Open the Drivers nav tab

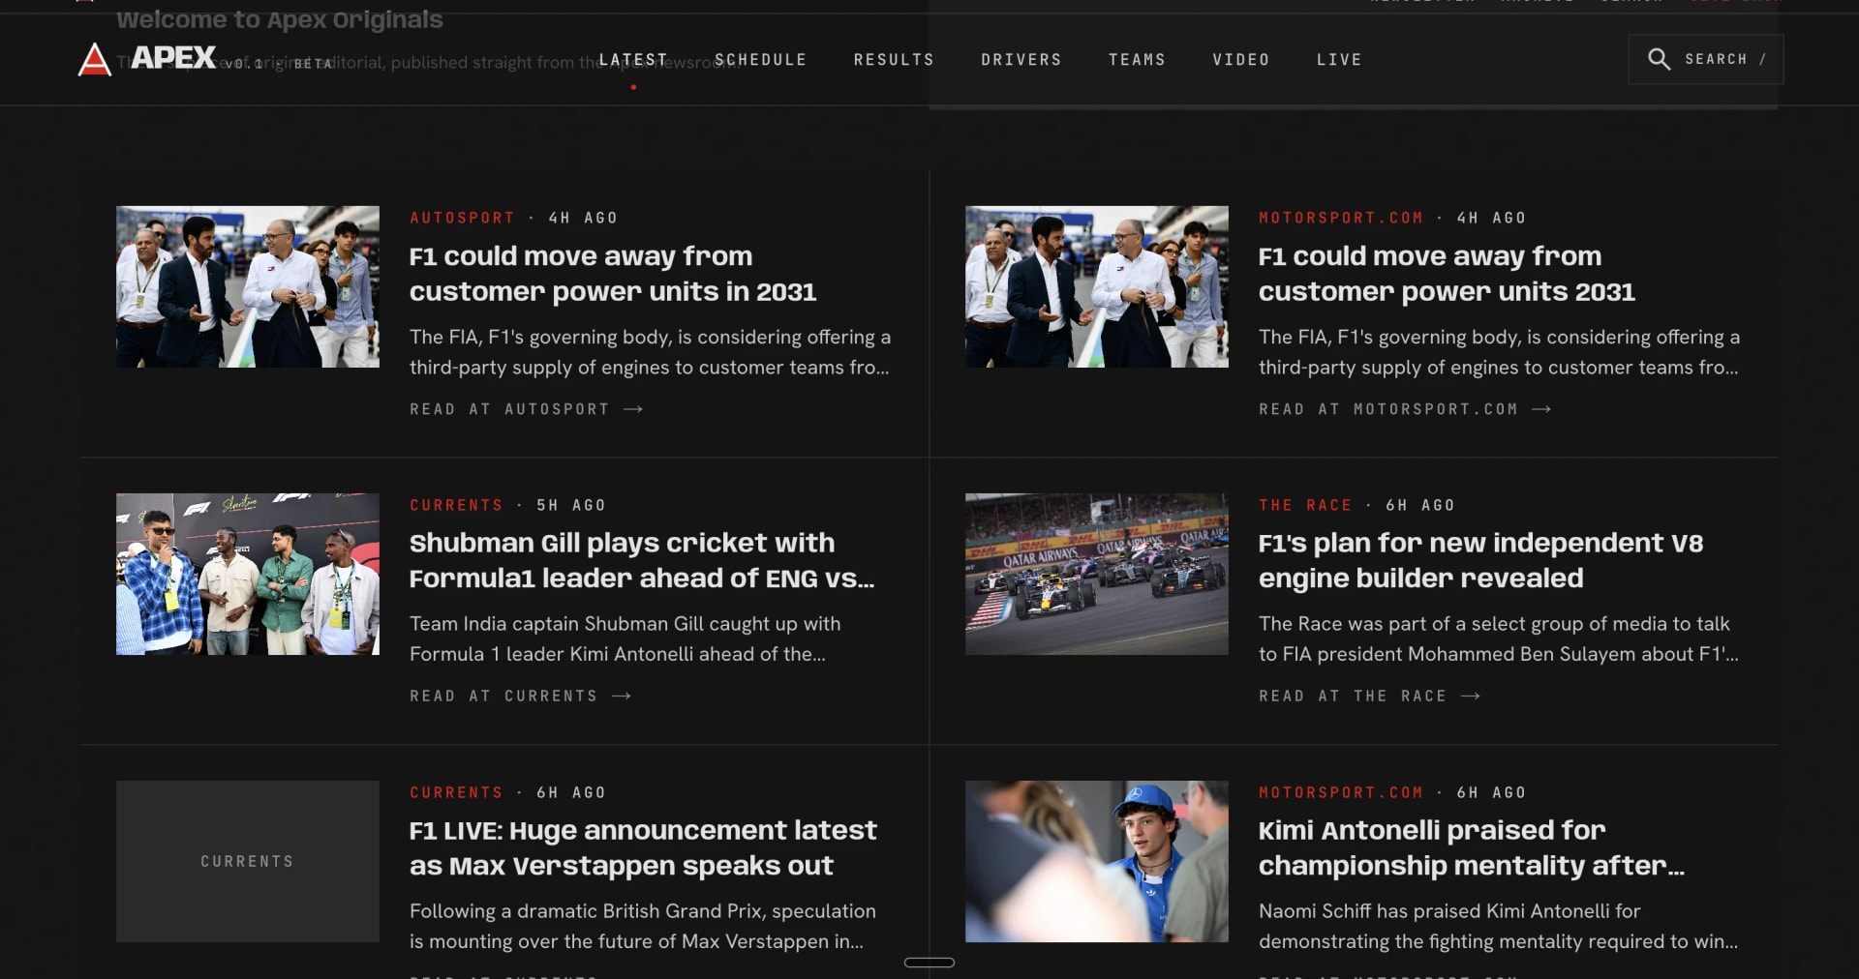1021,60
